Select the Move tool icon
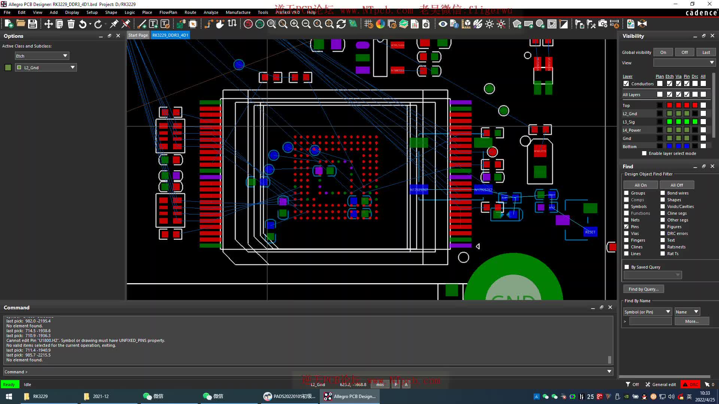The width and height of the screenshot is (719, 404). 48,24
